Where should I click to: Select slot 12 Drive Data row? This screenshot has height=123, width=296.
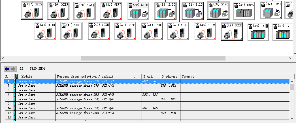147,118
